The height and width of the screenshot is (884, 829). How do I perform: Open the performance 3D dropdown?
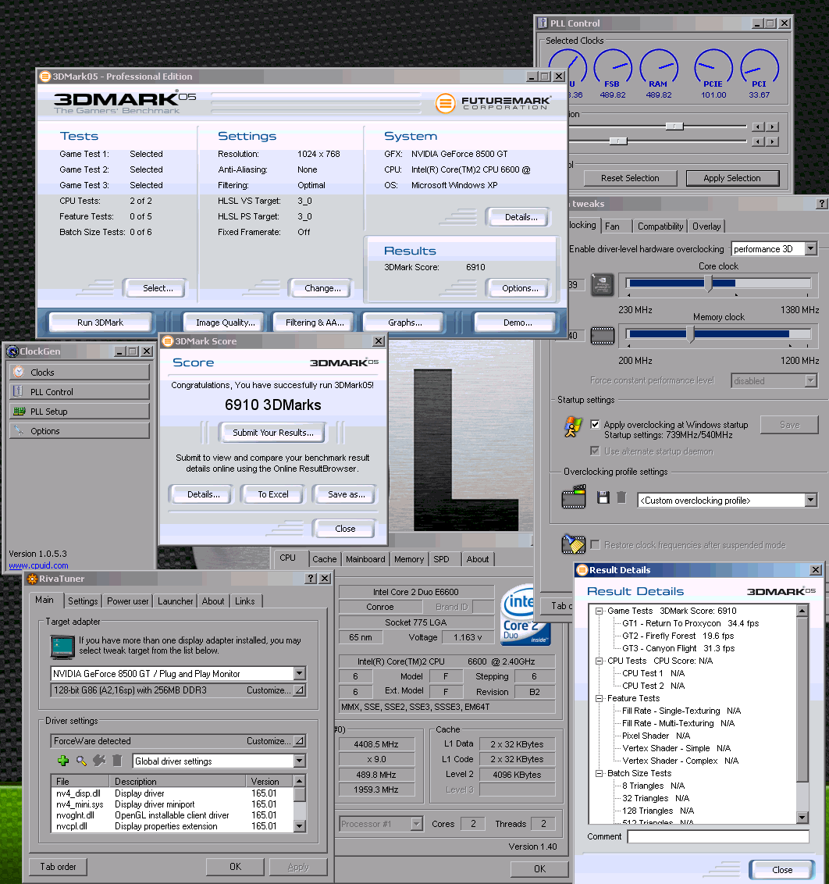(810, 248)
